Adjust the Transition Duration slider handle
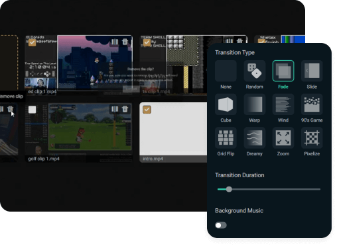The height and width of the screenshot is (246, 337). point(229,189)
